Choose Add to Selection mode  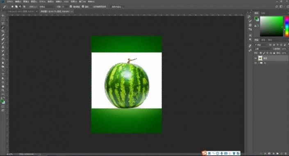click(16, 7)
